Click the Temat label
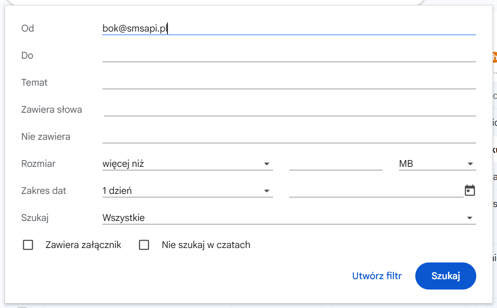This screenshot has width=497, height=308. tap(34, 83)
